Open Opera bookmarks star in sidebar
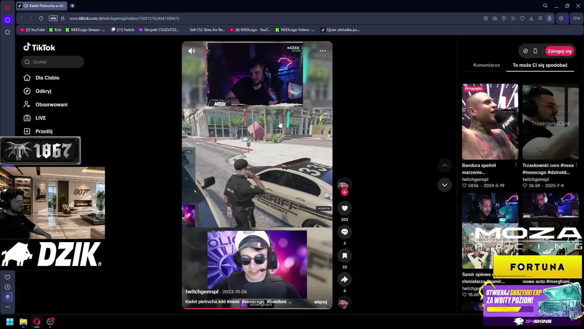This screenshot has height=329, width=584. [x=7, y=32]
